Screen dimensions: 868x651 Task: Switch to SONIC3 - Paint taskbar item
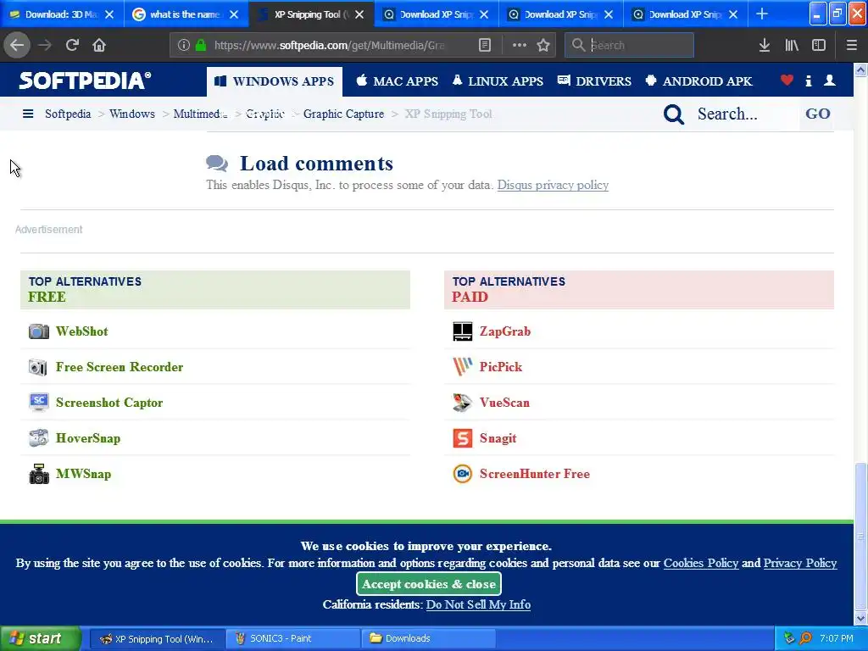coord(292,638)
